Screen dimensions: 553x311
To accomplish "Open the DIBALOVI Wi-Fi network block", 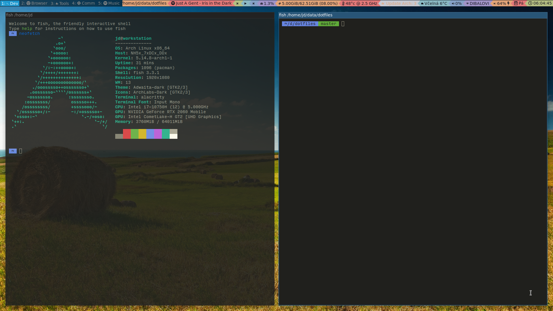I will point(478,3).
